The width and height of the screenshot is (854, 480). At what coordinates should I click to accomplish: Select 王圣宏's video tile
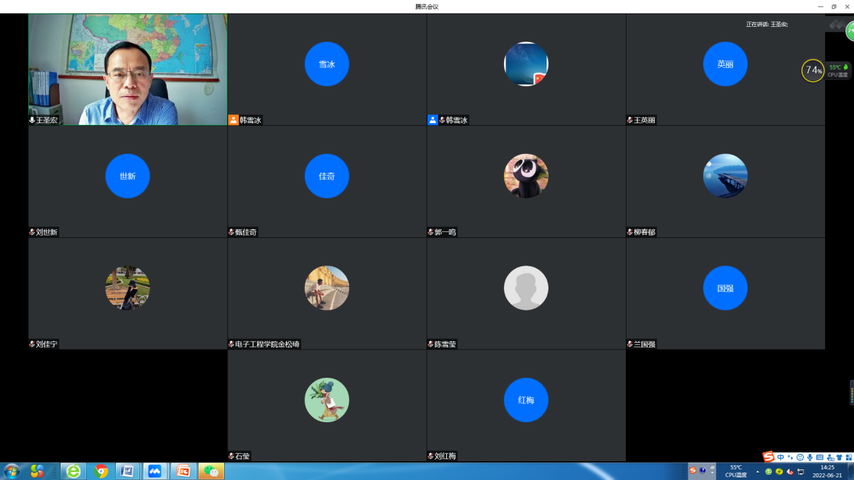tap(128, 69)
